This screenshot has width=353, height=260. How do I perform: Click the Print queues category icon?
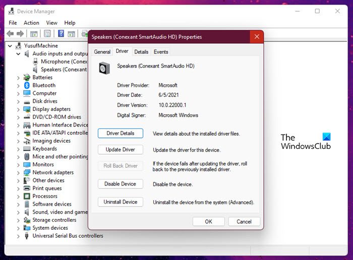[x=27, y=188]
